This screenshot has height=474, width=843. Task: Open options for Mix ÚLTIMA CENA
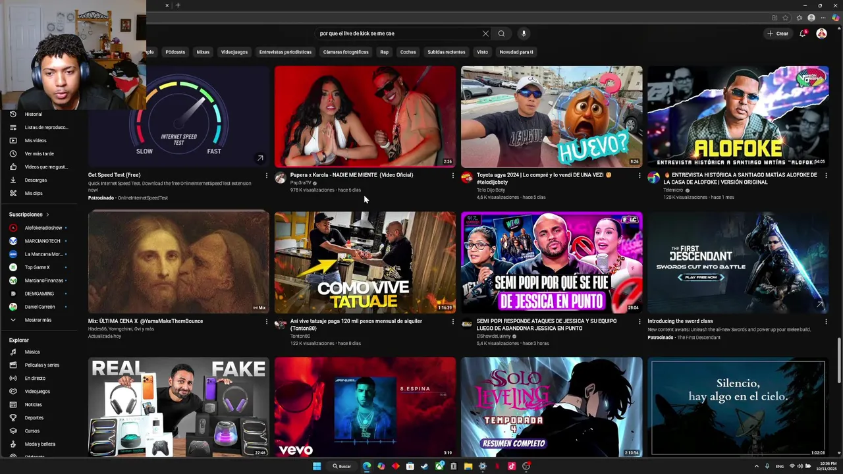pyautogui.click(x=266, y=321)
